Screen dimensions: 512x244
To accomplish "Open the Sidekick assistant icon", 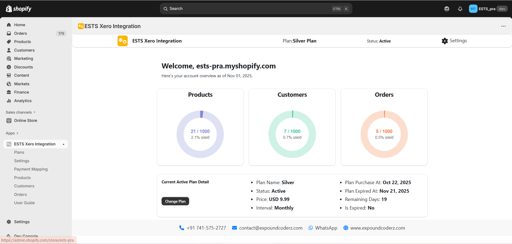I will 447,9.
